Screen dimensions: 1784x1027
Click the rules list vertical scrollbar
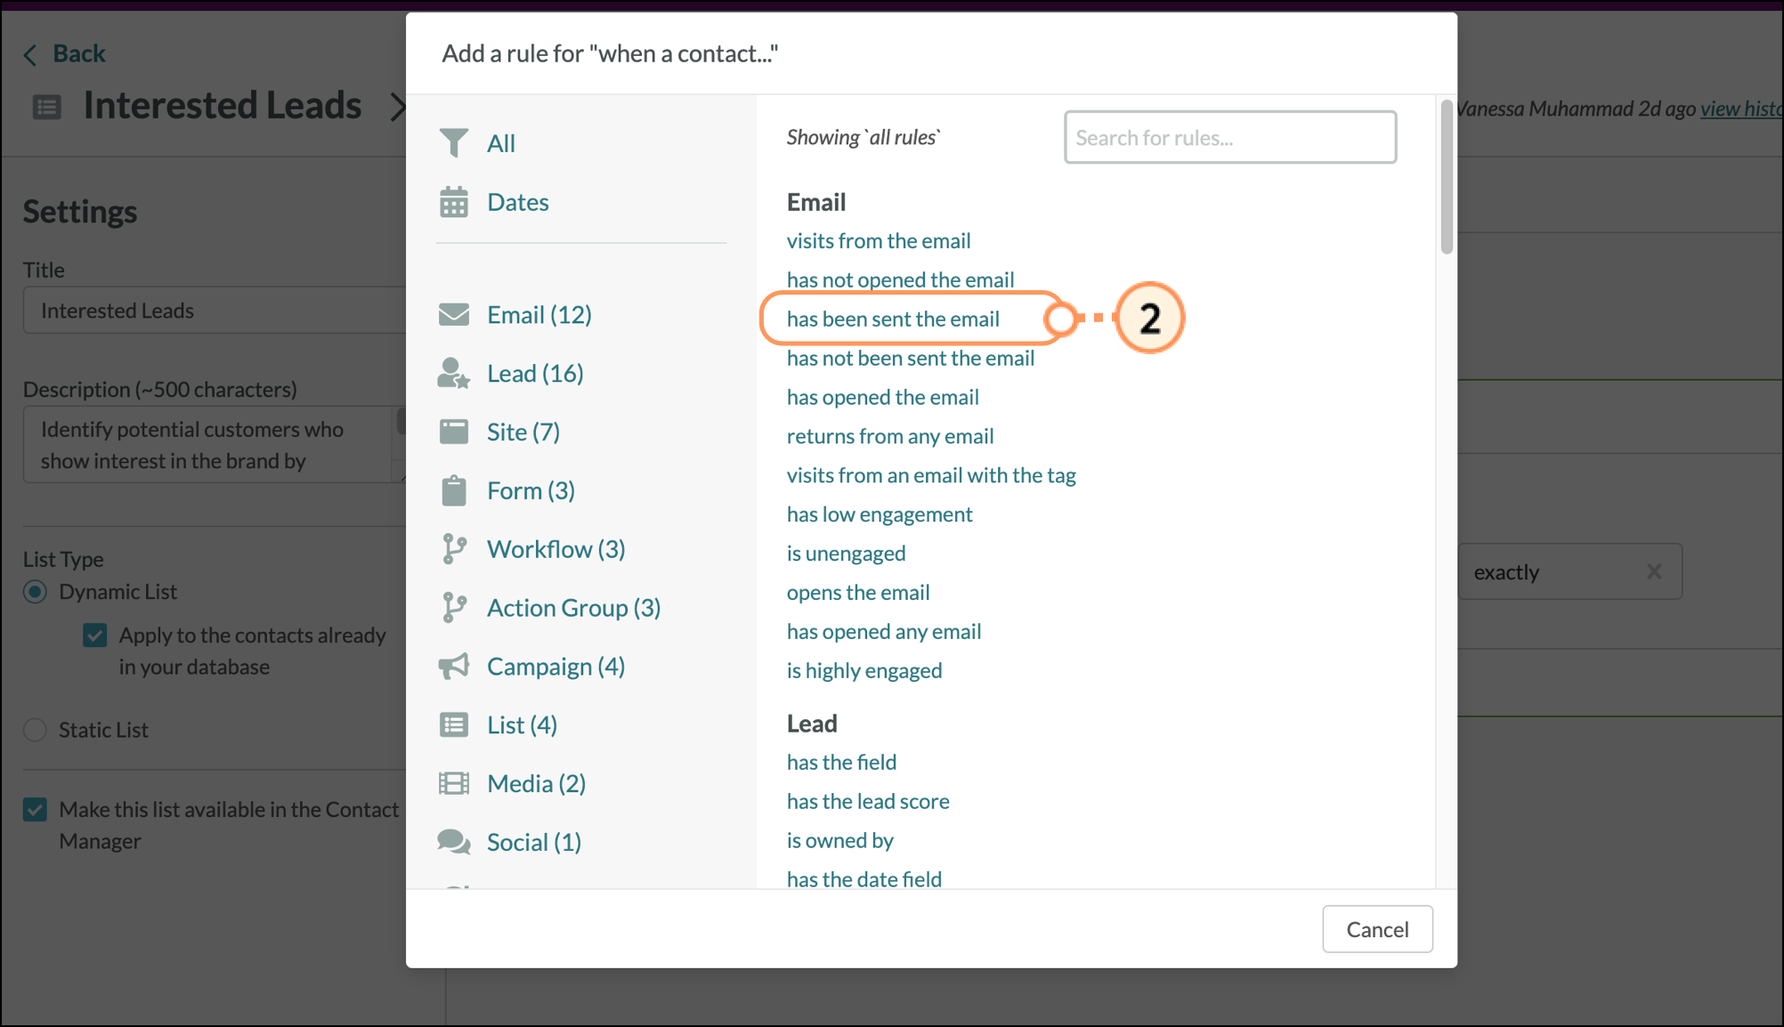(1447, 178)
